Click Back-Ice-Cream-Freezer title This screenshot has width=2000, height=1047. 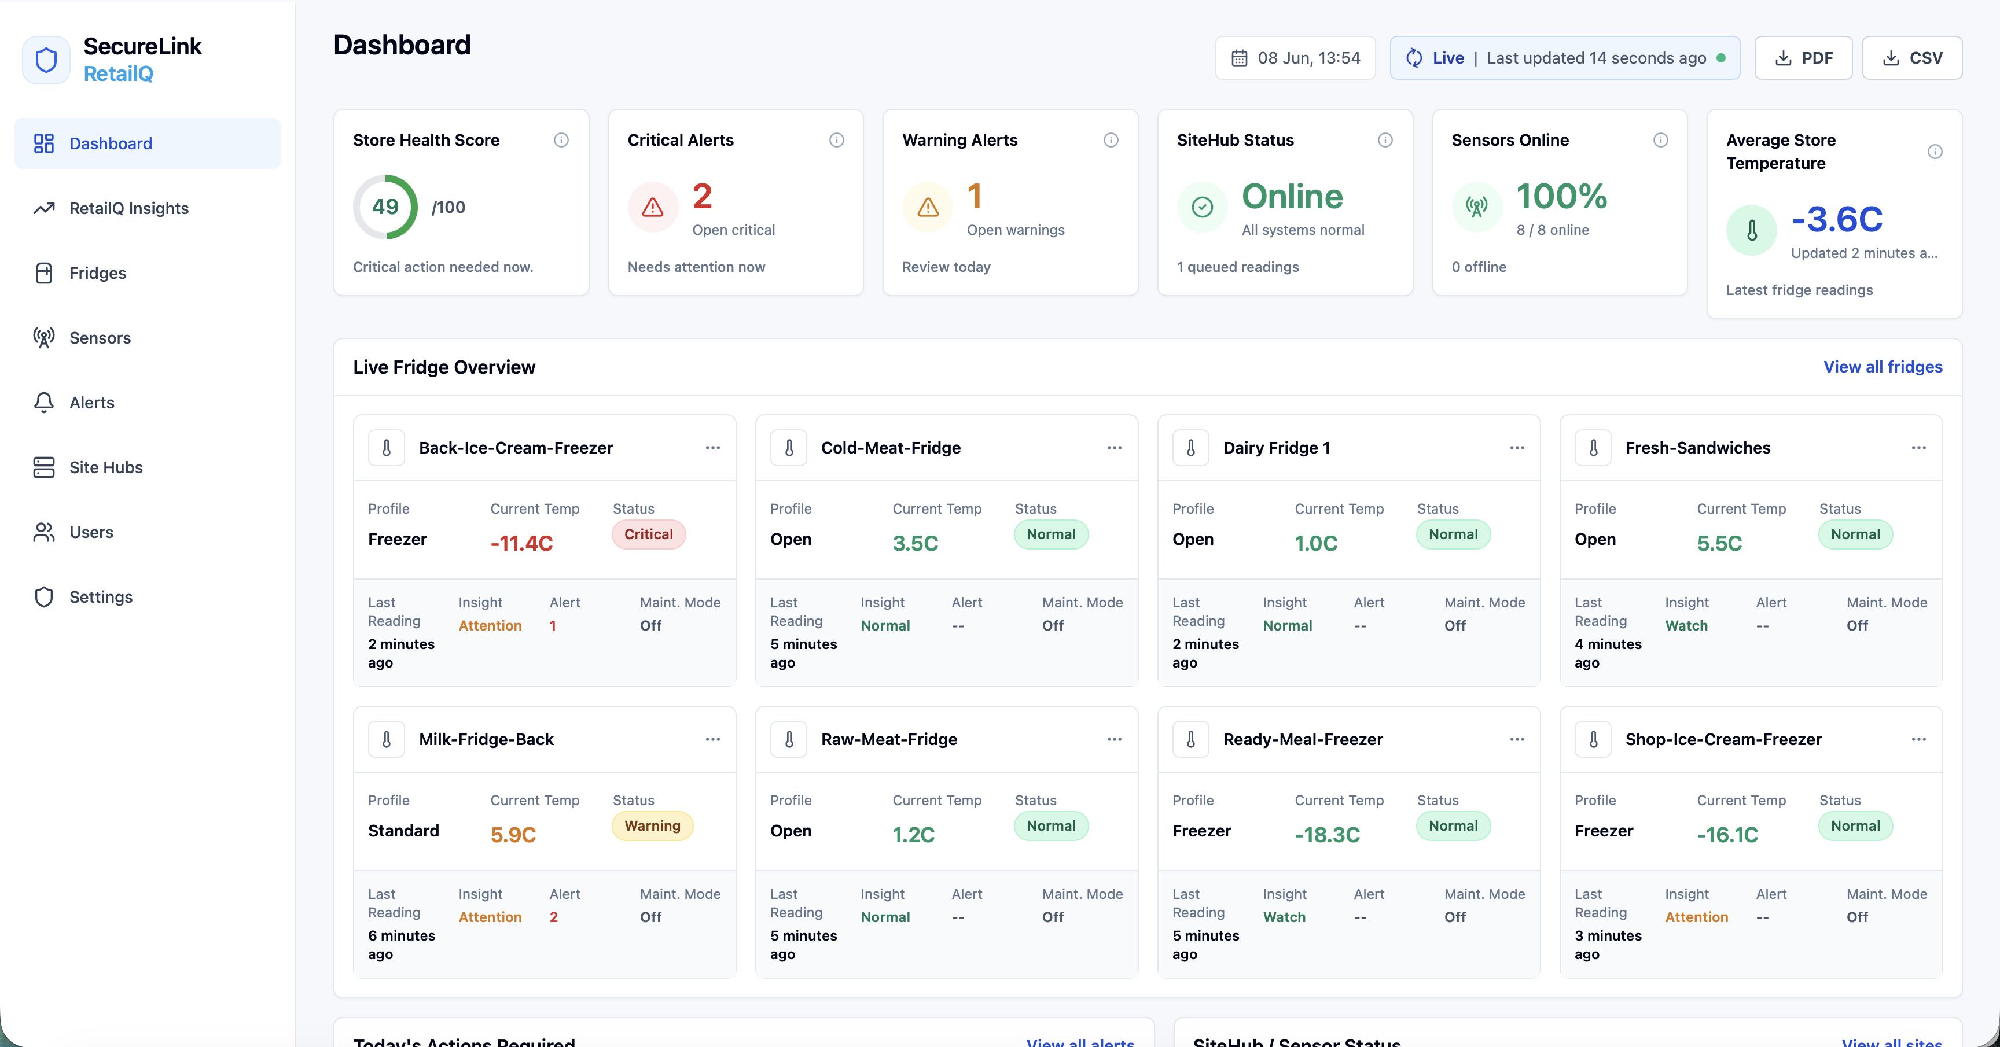[516, 448]
